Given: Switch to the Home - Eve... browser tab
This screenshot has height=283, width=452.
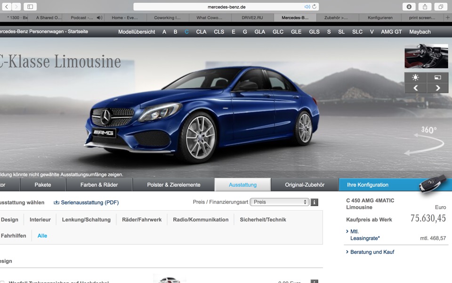Looking at the screenshot, I should click(x=124, y=17).
